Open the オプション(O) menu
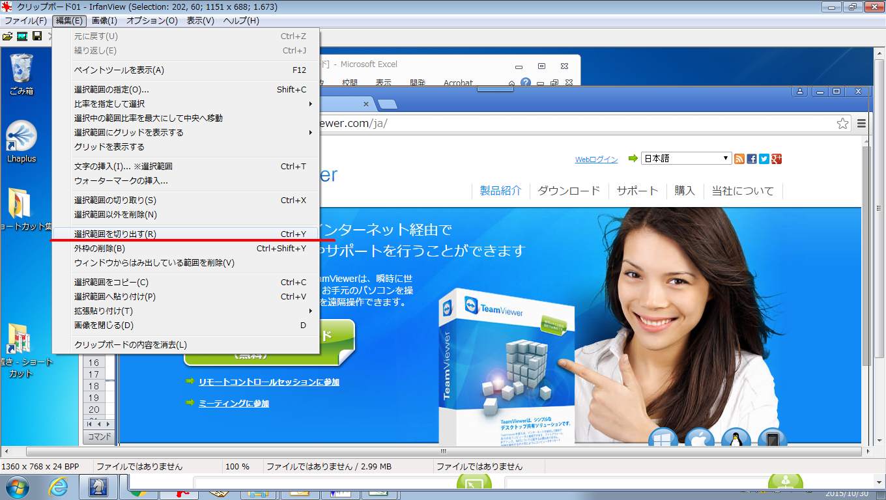886x500 pixels. (152, 21)
